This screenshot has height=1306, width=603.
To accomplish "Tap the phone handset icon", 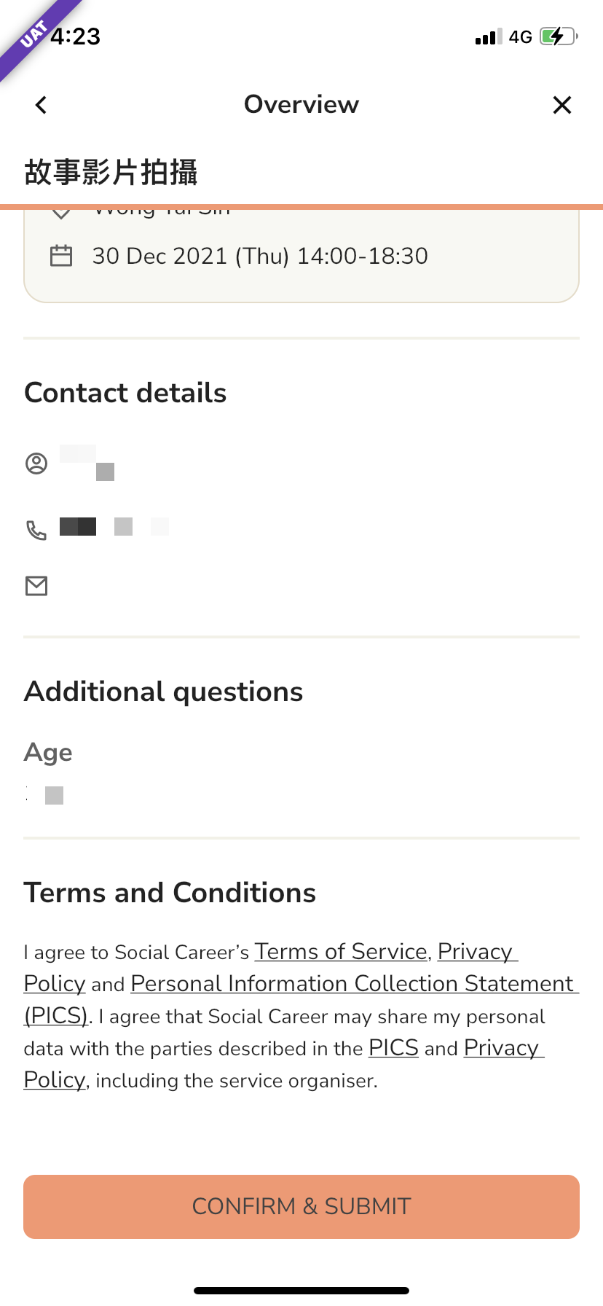I will click(36, 530).
